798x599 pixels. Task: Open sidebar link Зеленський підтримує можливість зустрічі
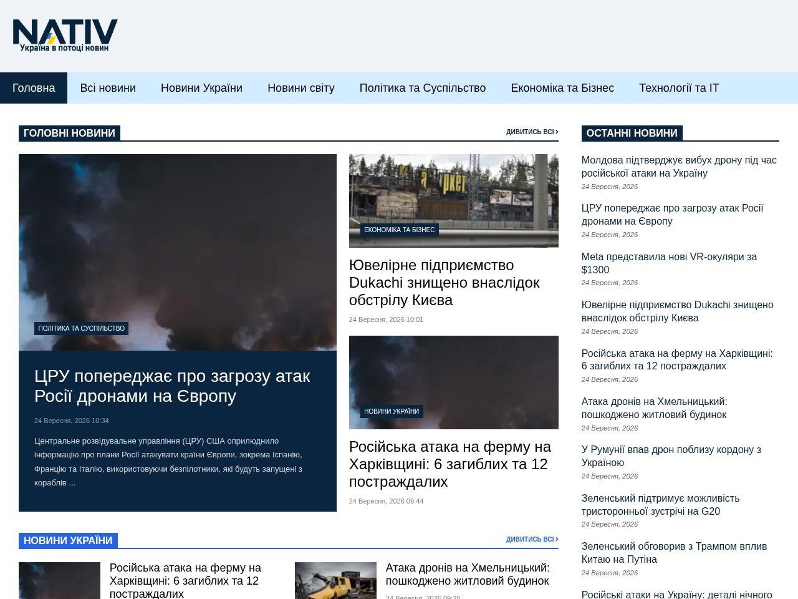661,505
